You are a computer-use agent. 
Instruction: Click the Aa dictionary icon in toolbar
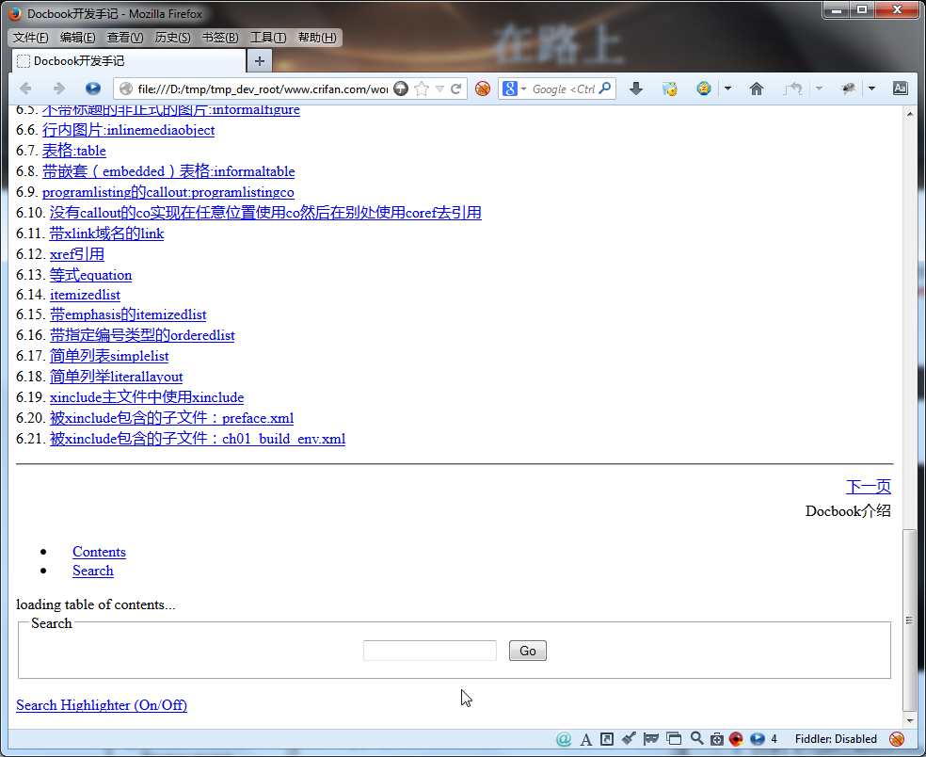point(900,89)
